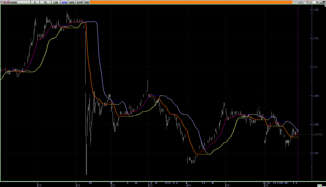326x187 pixels.
Task: Click the SYM toolbar button
Action: [79, 2]
